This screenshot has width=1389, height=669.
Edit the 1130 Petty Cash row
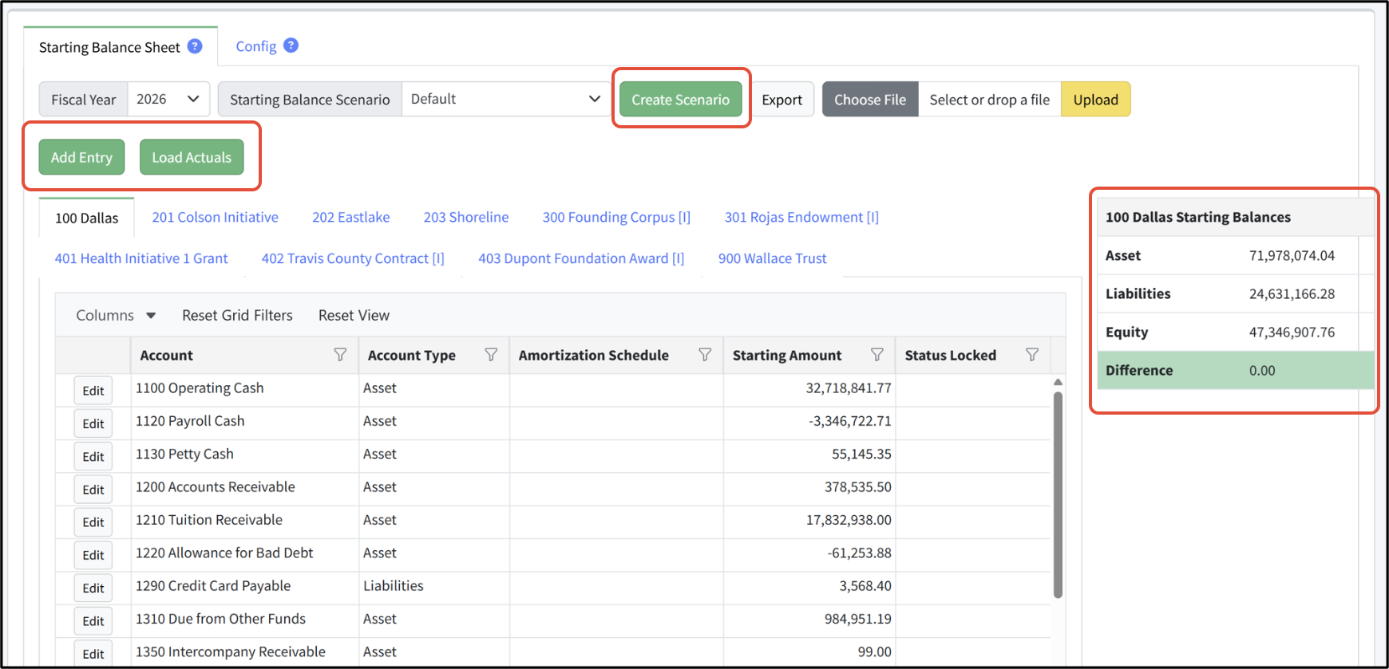(93, 456)
